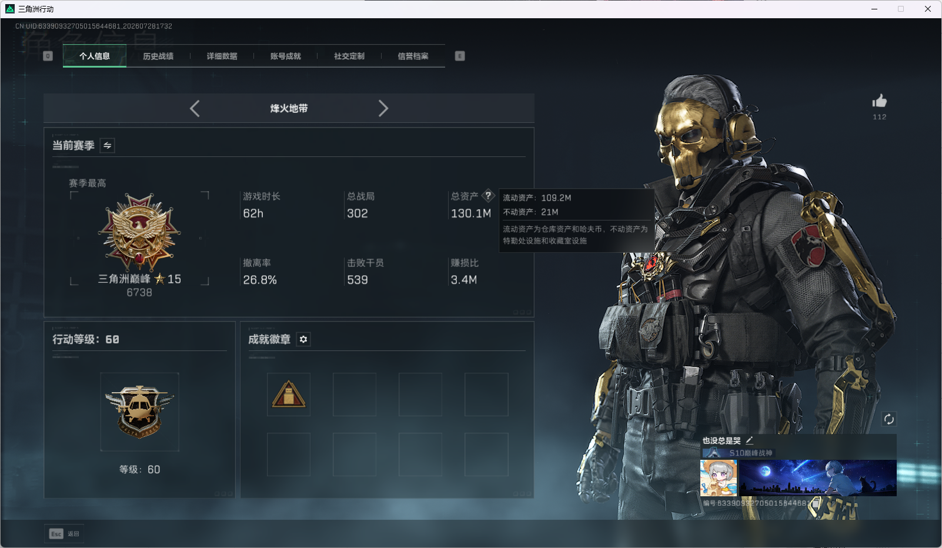The height and width of the screenshot is (548, 942).
Task: Click the helicopter level 60 emblem
Action: (x=139, y=412)
